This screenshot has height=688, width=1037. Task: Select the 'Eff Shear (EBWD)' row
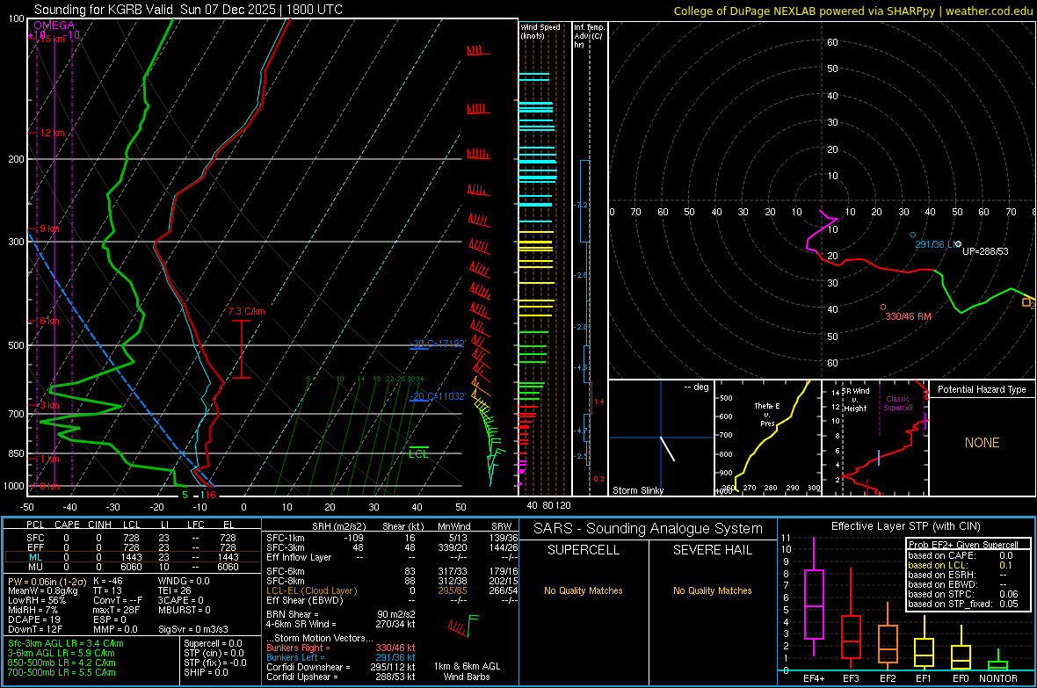392,601
